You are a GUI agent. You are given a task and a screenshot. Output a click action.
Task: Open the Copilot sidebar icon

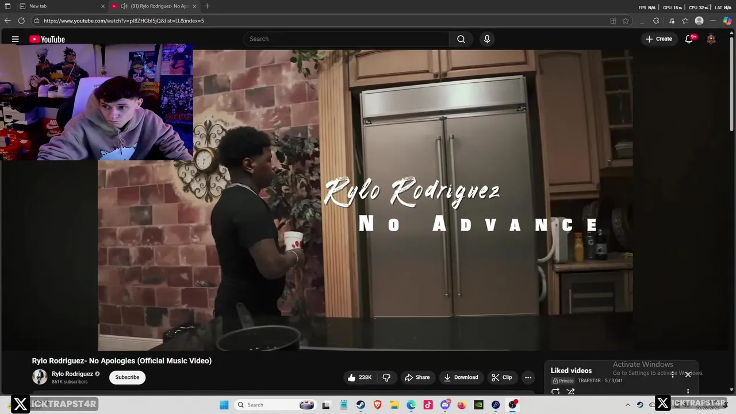click(x=727, y=21)
